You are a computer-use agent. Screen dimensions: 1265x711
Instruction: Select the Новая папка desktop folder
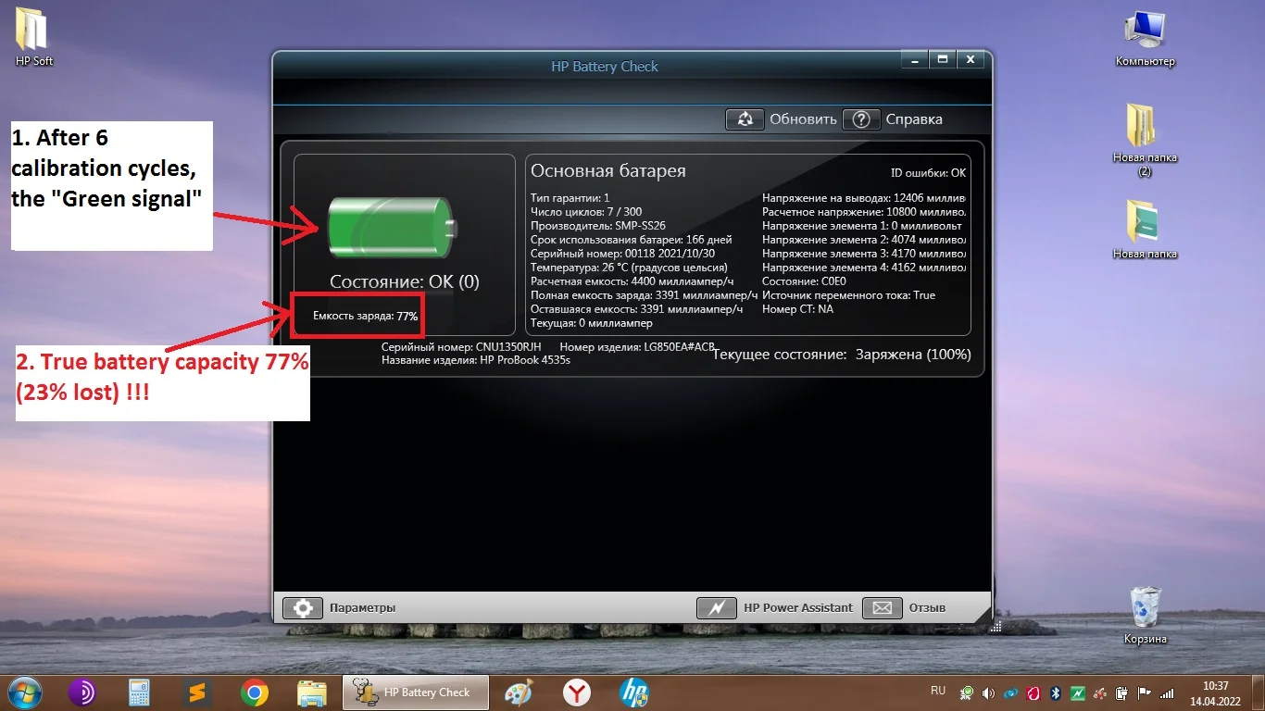click(x=1145, y=230)
